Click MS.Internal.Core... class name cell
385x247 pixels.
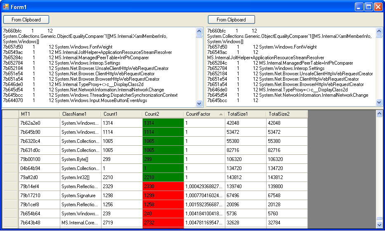point(80,223)
